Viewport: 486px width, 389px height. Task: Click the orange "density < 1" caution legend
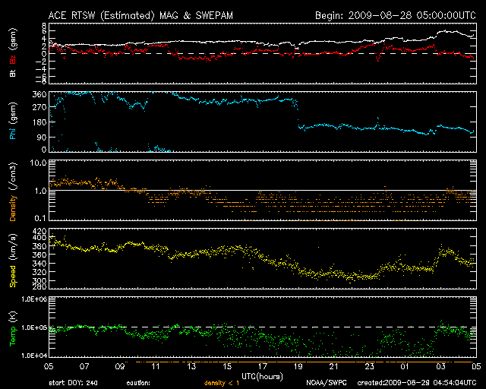[x=222, y=383]
